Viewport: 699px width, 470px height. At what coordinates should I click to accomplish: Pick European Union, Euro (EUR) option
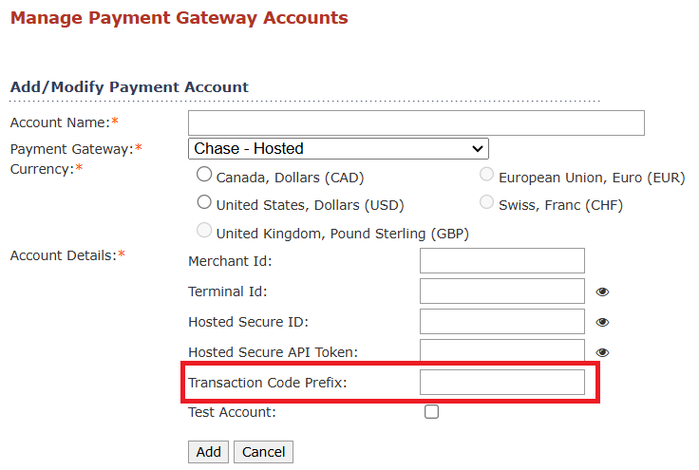point(486,174)
